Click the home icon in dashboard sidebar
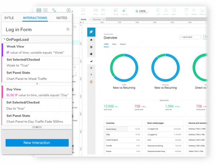 pos(91,40)
